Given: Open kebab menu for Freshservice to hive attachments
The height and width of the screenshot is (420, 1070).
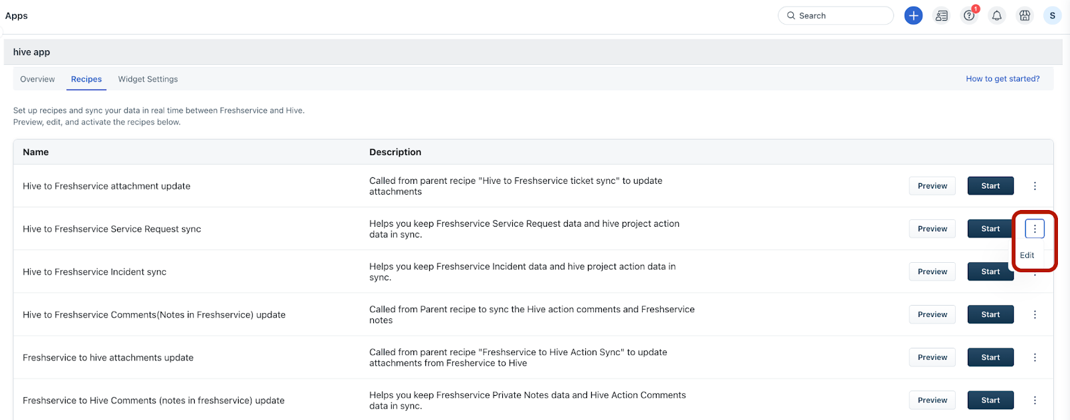Looking at the screenshot, I should (x=1035, y=357).
